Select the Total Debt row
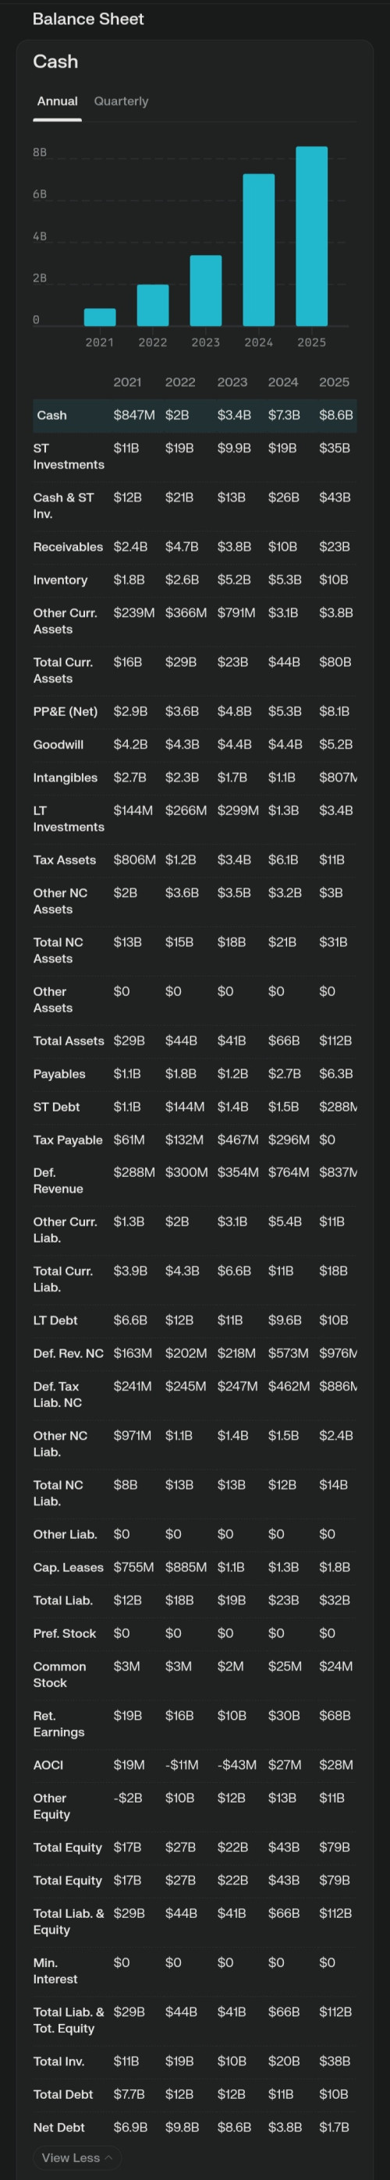Viewport: 390px width, 2180px height. point(194,2093)
